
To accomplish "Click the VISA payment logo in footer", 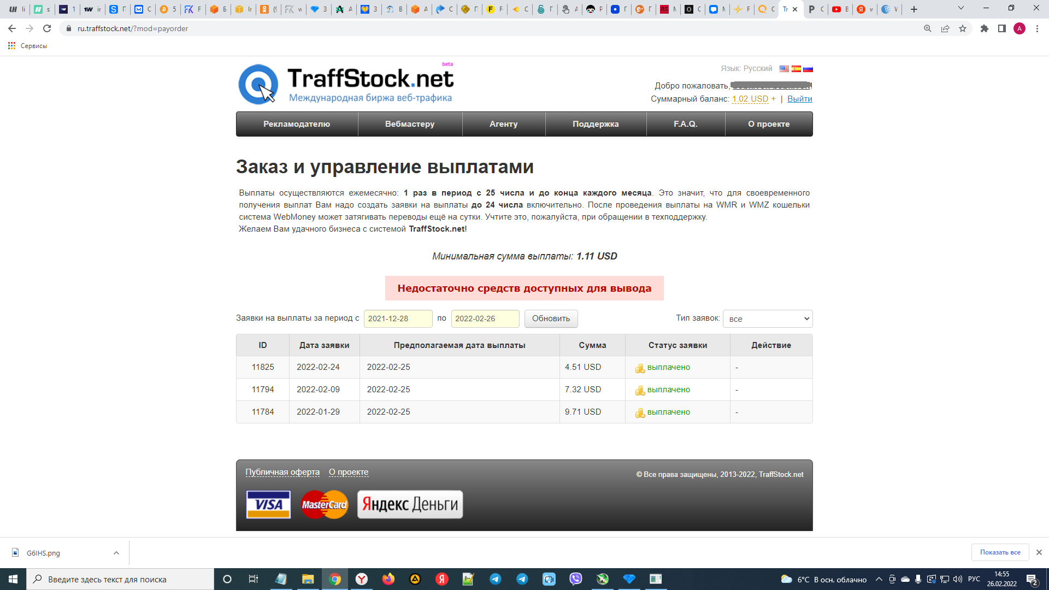I will (x=268, y=504).
